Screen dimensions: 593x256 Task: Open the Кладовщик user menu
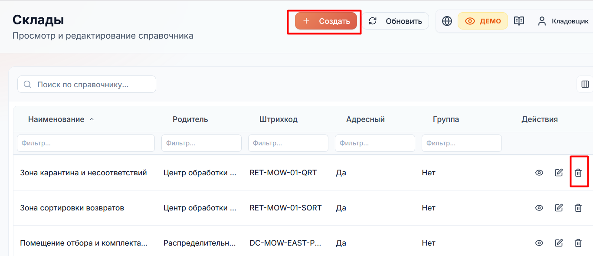pyautogui.click(x=563, y=21)
